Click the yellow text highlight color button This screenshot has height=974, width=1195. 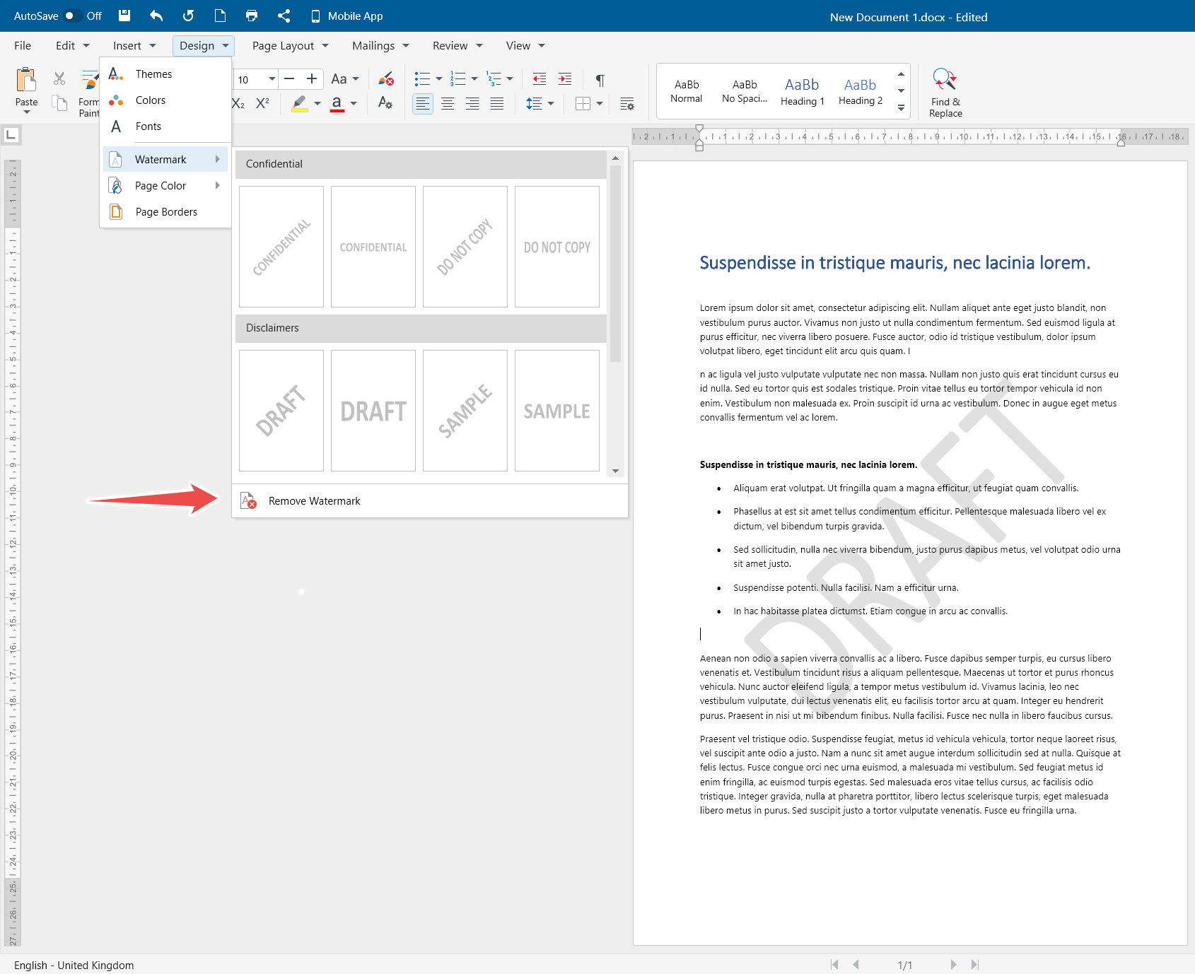pyautogui.click(x=300, y=104)
